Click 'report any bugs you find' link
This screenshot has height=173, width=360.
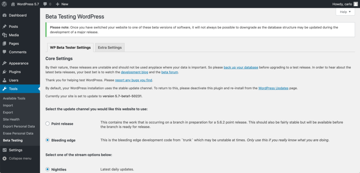pyautogui.click(x=134, y=80)
